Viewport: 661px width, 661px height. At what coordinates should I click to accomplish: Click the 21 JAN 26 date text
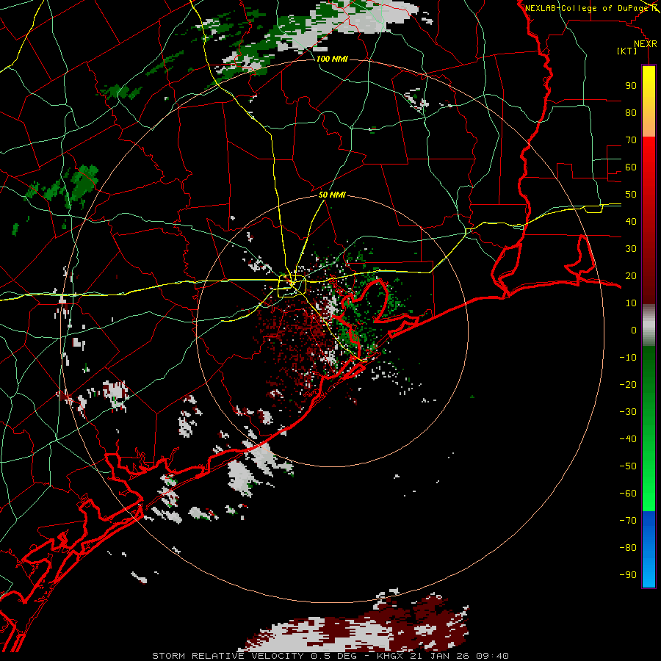[x=440, y=656]
